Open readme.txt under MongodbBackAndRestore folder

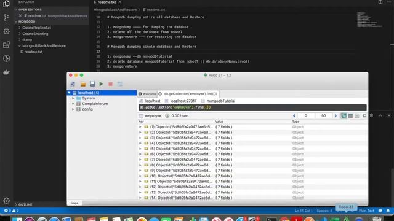33,52
